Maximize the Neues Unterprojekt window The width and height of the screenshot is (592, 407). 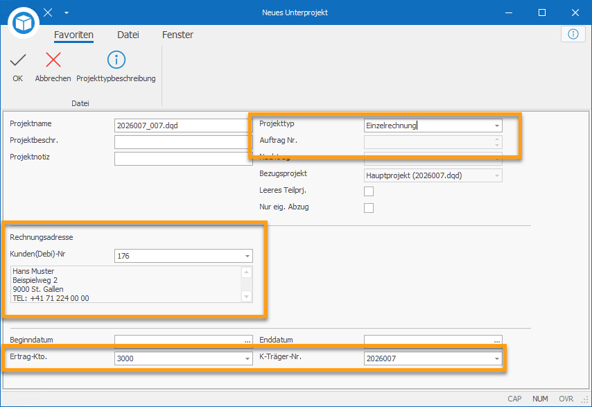pyautogui.click(x=542, y=12)
